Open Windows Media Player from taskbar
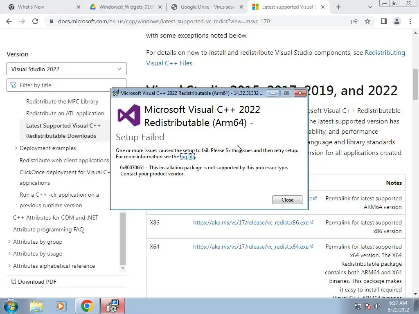The image size is (419, 314). 61,306
